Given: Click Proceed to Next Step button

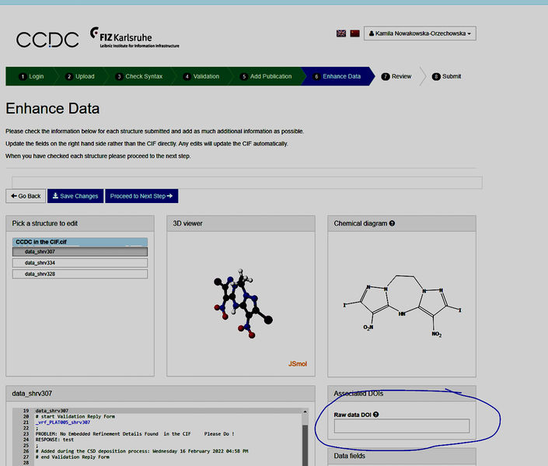Looking at the screenshot, I should pos(141,196).
